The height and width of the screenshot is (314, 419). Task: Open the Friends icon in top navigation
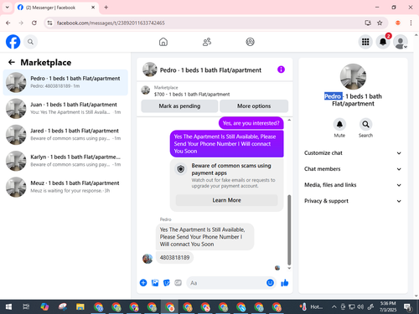pyautogui.click(x=207, y=42)
